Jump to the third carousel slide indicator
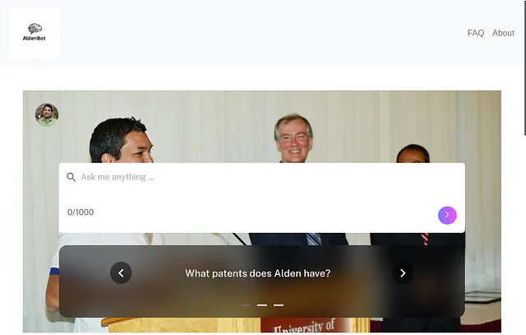Image resolution: width=526 pixels, height=335 pixels. point(279,305)
